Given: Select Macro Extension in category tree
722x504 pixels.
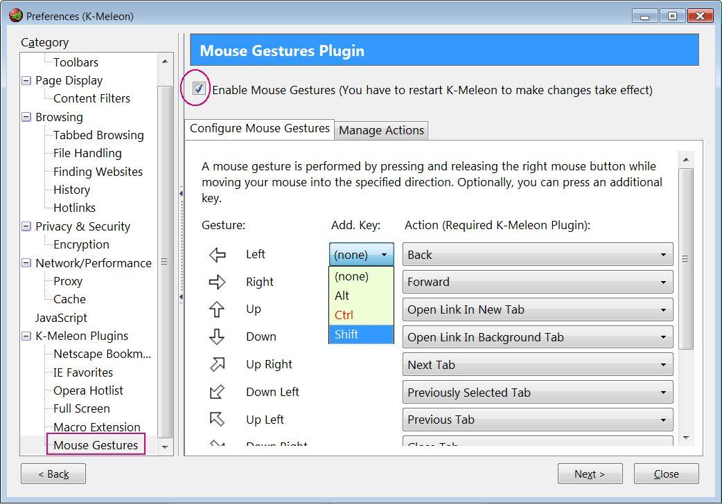Looking at the screenshot, I should pyautogui.click(x=97, y=427).
